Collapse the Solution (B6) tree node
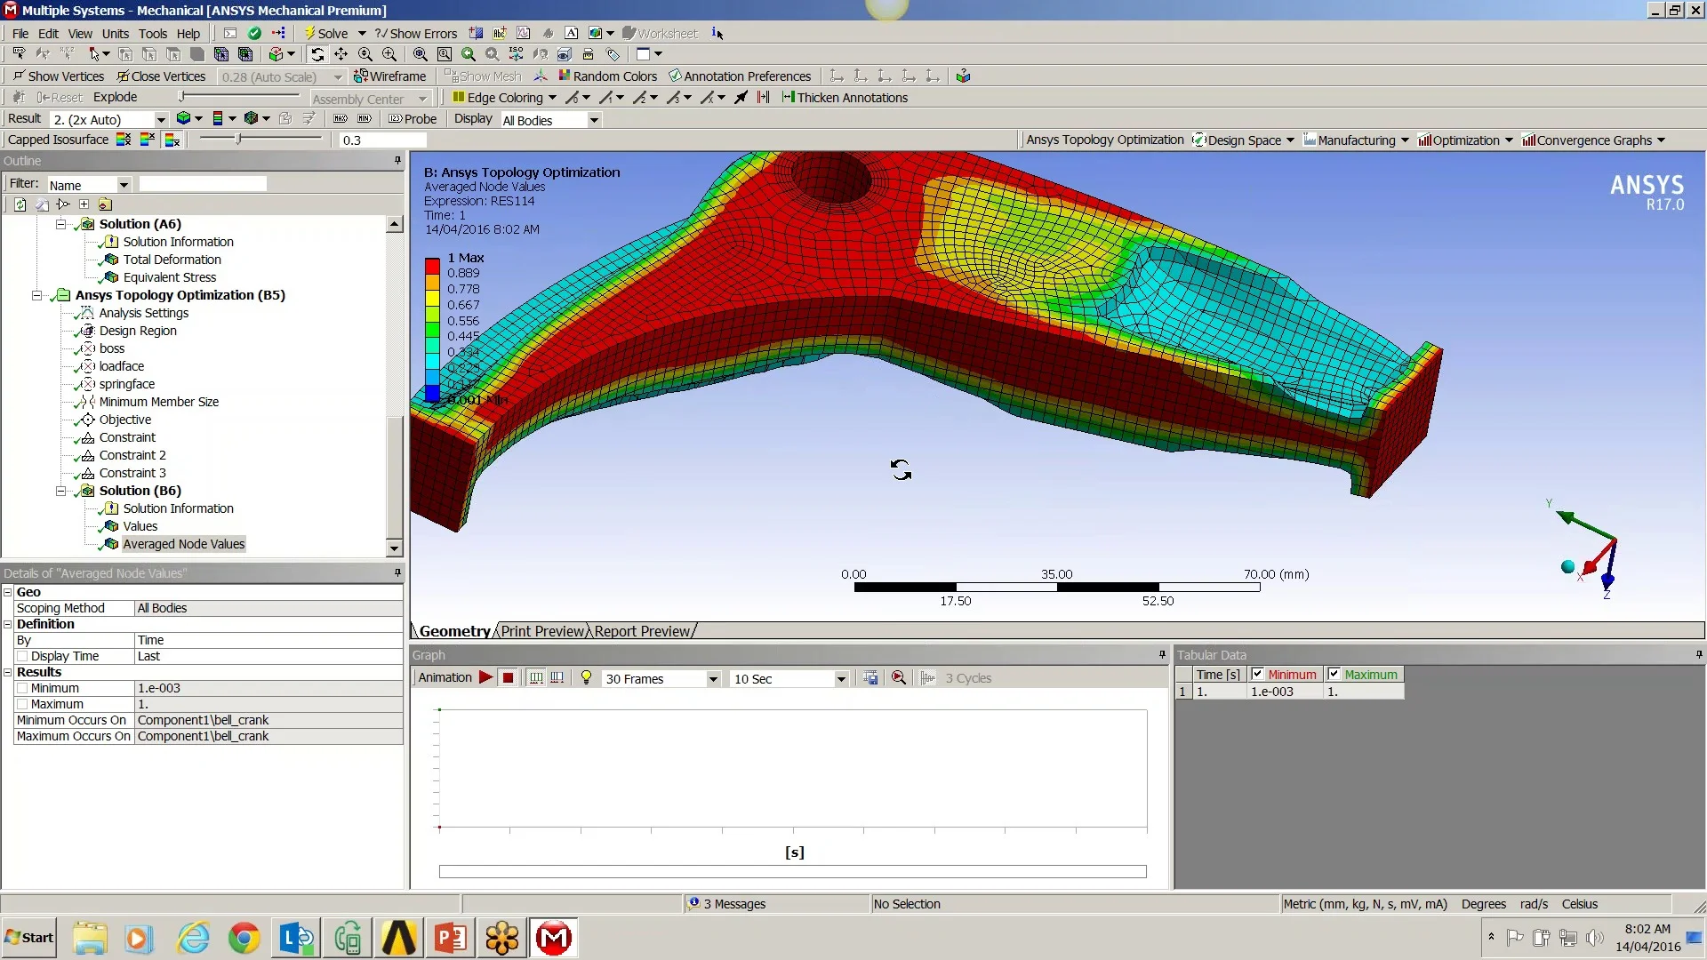The image size is (1707, 960). tap(60, 491)
